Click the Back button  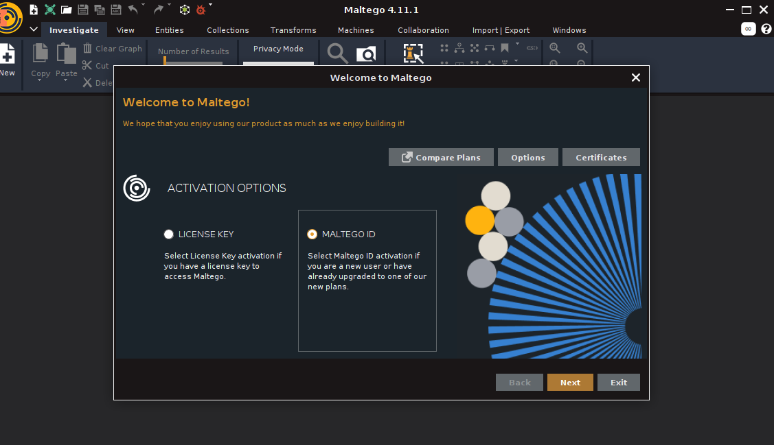click(519, 383)
